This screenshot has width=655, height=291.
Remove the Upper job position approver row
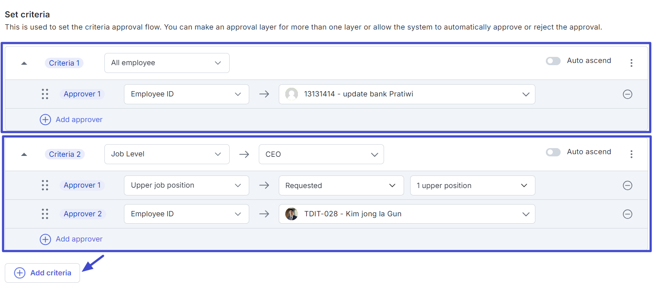coord(627,185)
